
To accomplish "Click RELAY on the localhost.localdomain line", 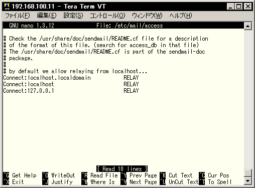I will point(131,78).
